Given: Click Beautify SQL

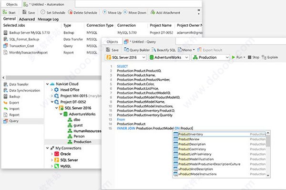Looking at the screenshot, I should [x=163, y=50].
